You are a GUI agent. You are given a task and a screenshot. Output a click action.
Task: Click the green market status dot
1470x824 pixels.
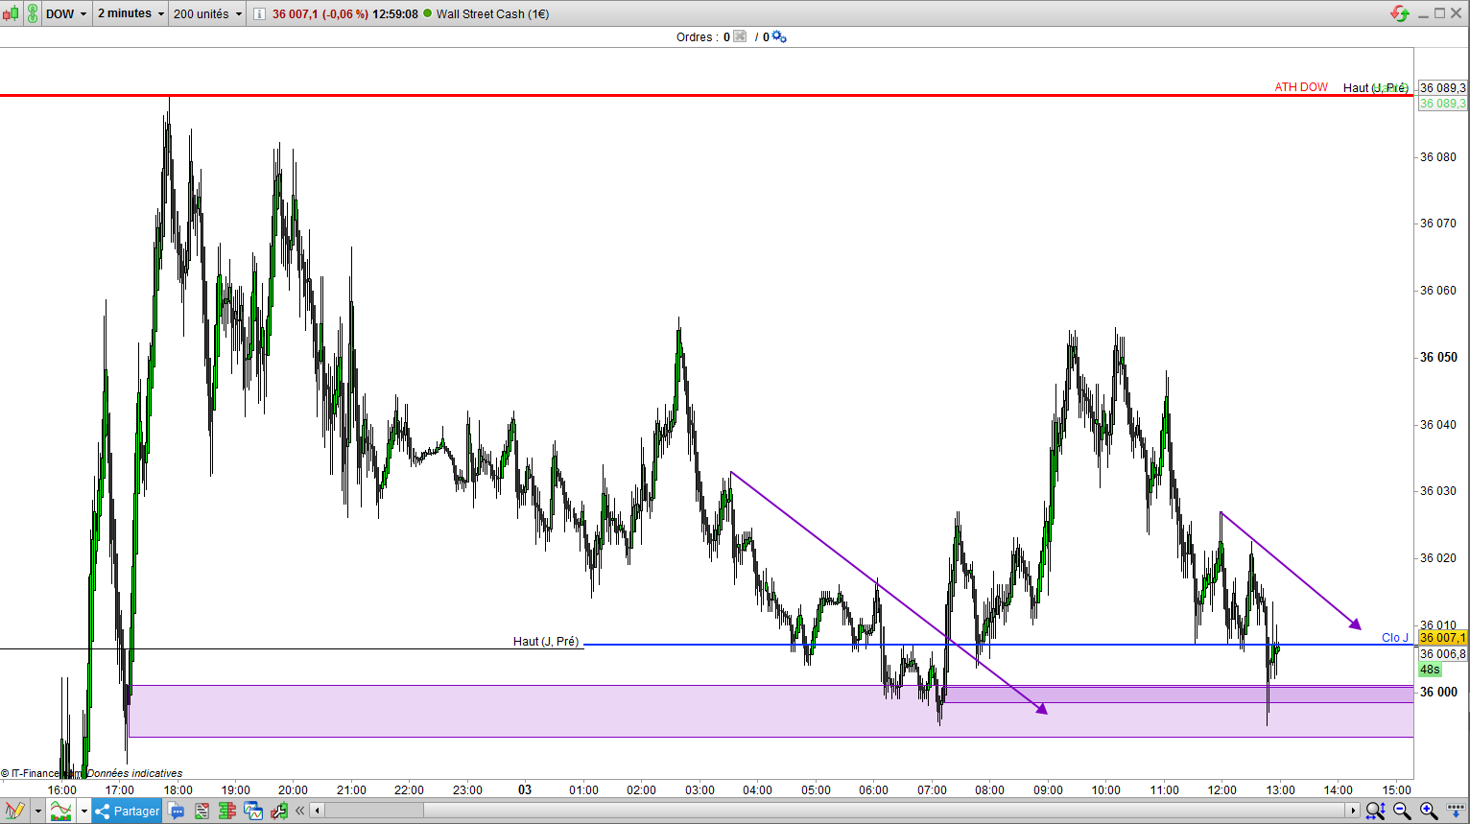[428, 13]
